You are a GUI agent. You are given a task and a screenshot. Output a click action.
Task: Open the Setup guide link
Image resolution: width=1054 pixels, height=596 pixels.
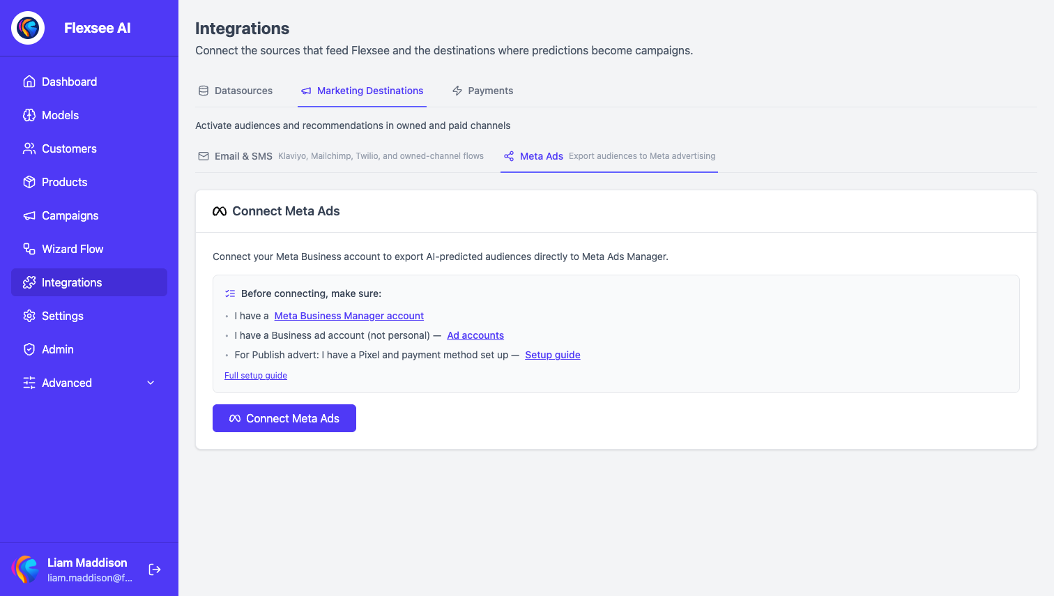[553, 355]
